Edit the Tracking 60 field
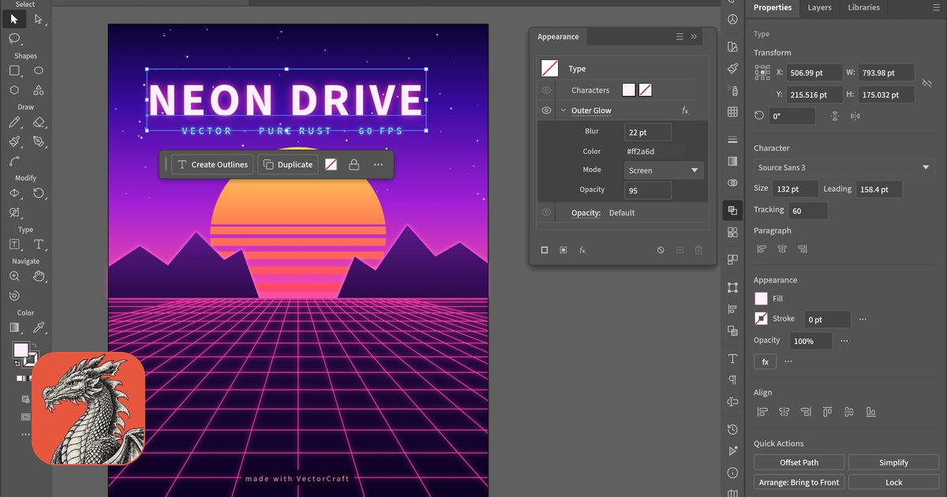The height and width of the screenshot is (497, 947). (x=808, y=211)
